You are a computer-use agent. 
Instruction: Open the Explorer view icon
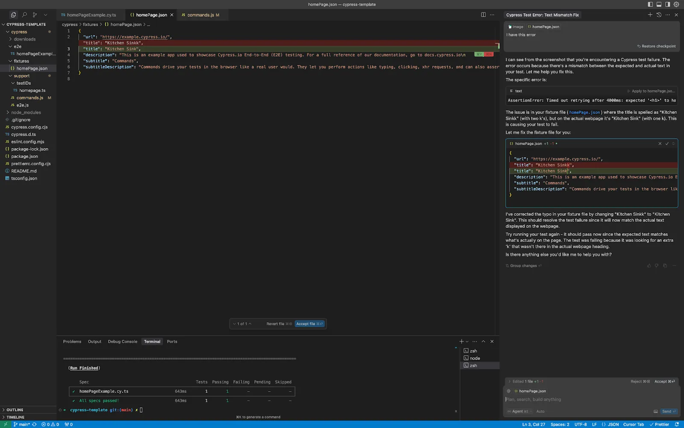pos(13,15)
